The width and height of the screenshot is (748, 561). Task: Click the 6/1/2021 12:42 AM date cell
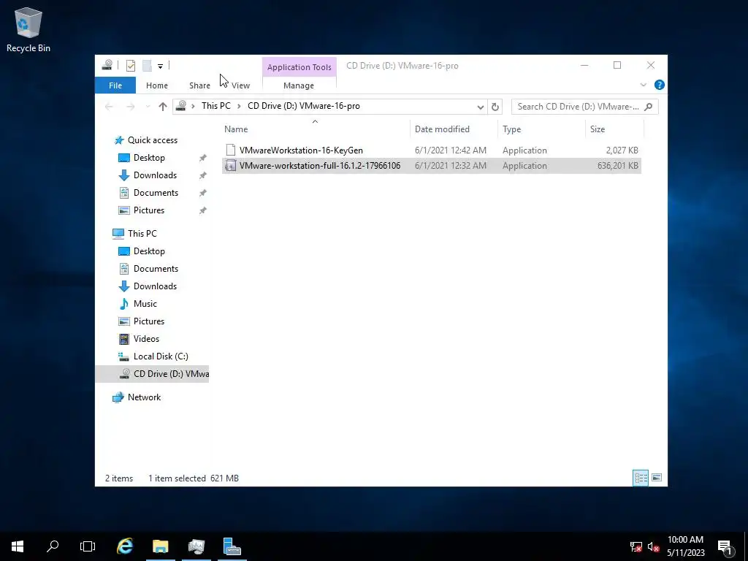click(450, 150)
